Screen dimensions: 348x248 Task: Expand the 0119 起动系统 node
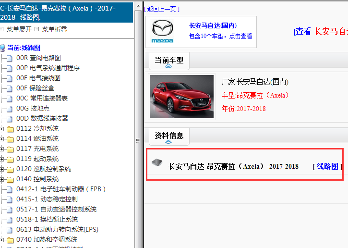(x=1, y=160)
